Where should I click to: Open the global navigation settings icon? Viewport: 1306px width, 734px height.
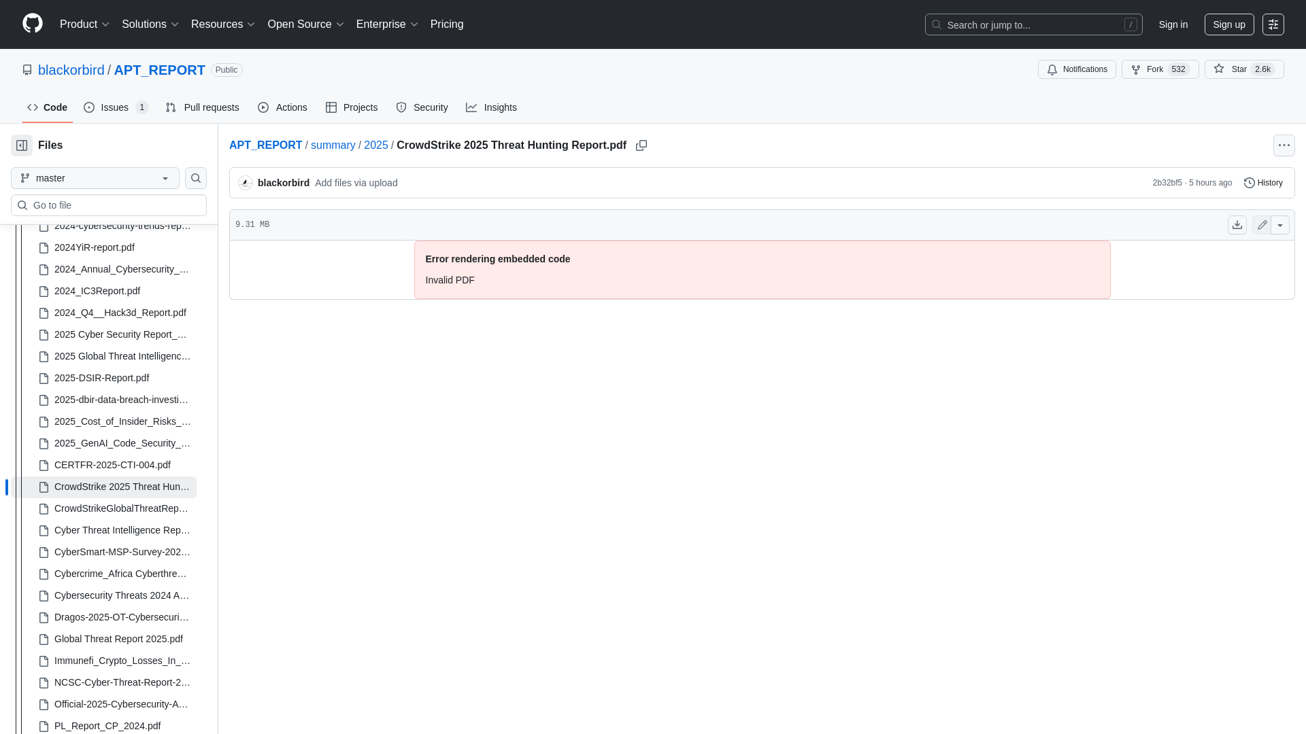pyautogui.click(x=1273, y=24)
